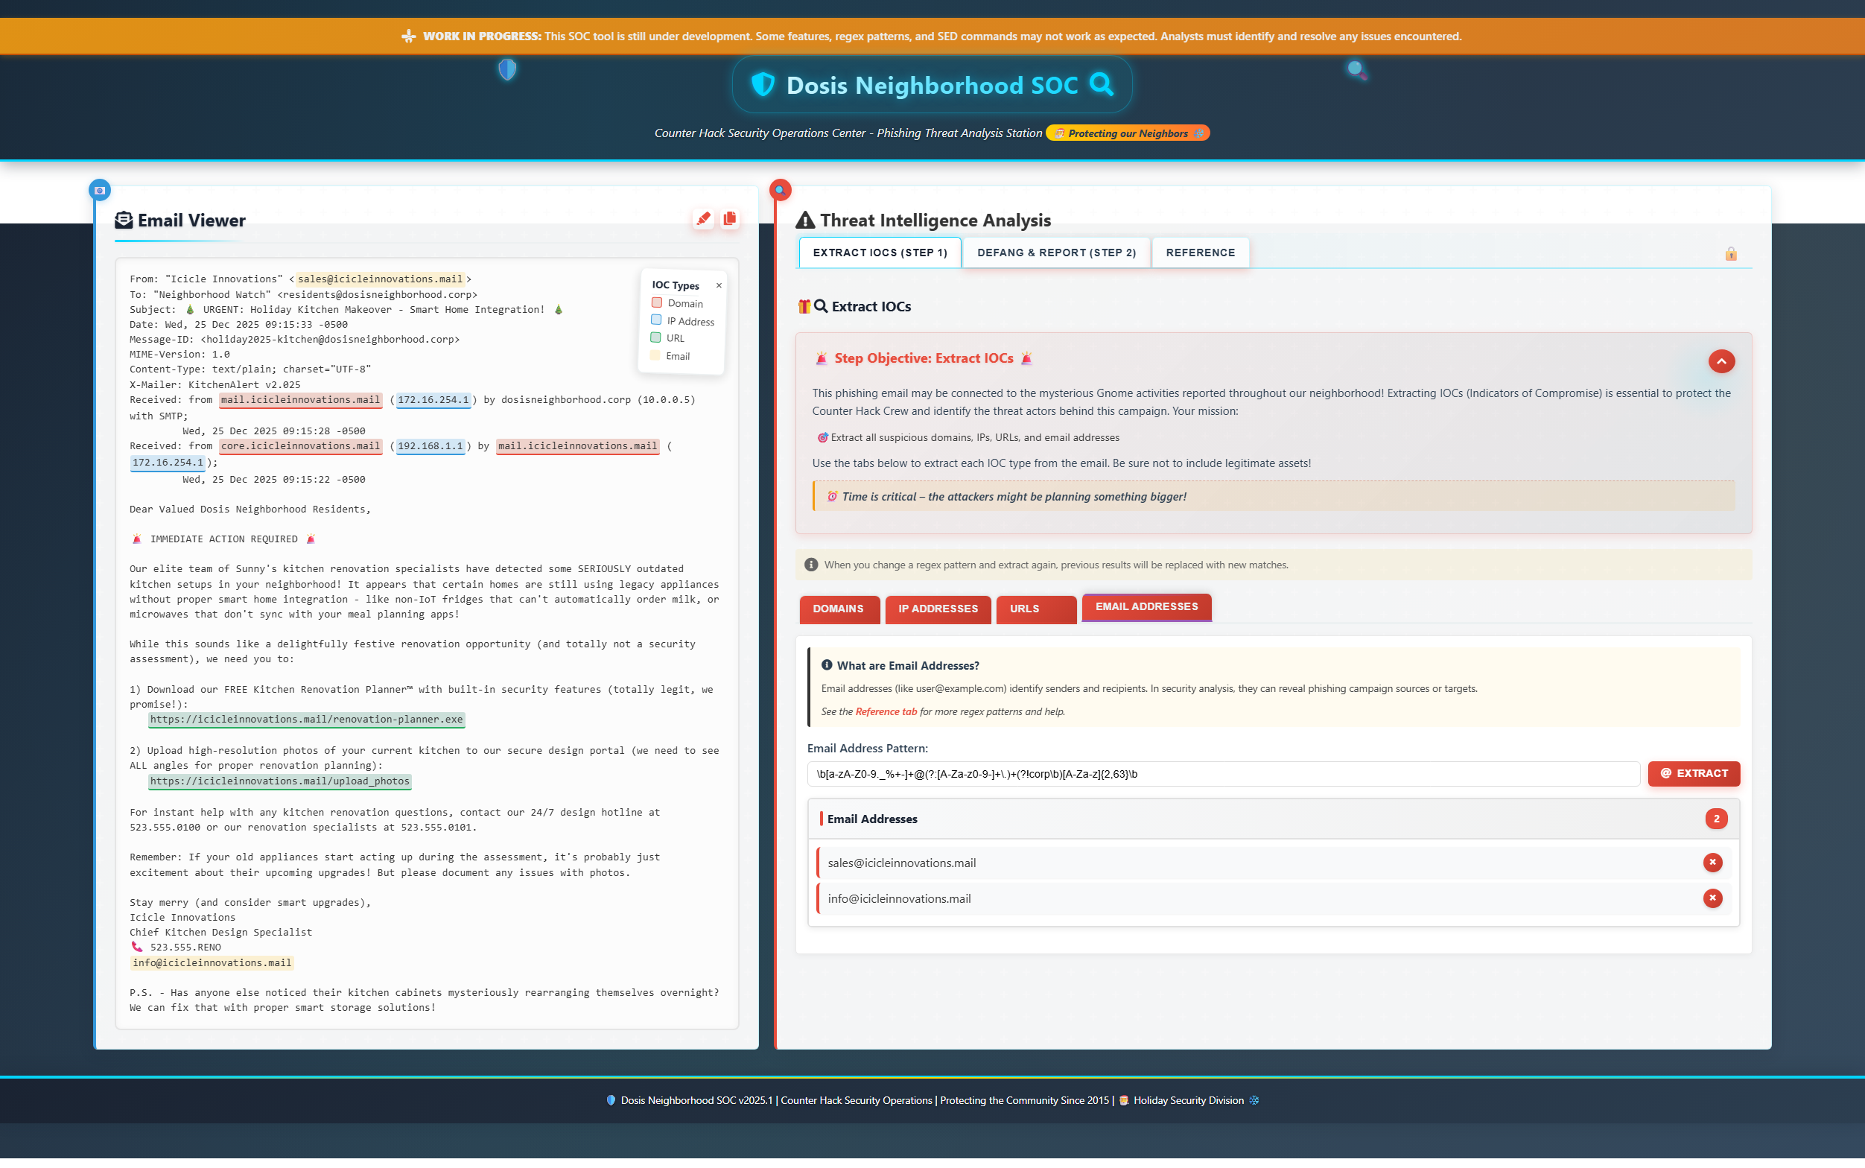Collapse the Step Objective panel with its chevron

click(x=1722, y=361)
